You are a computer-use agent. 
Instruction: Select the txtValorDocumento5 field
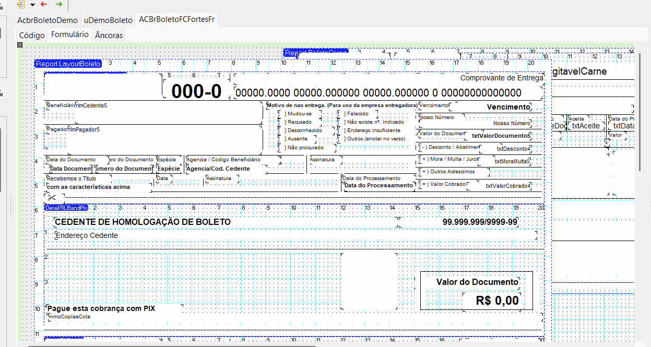point(501,136)
